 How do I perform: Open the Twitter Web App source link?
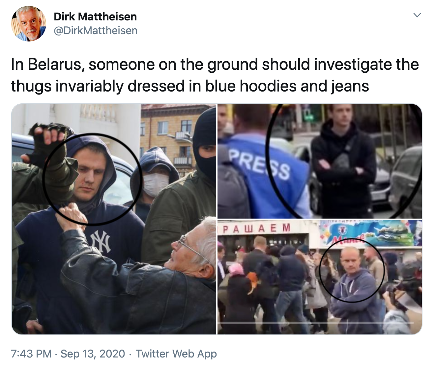pos(176,354)
